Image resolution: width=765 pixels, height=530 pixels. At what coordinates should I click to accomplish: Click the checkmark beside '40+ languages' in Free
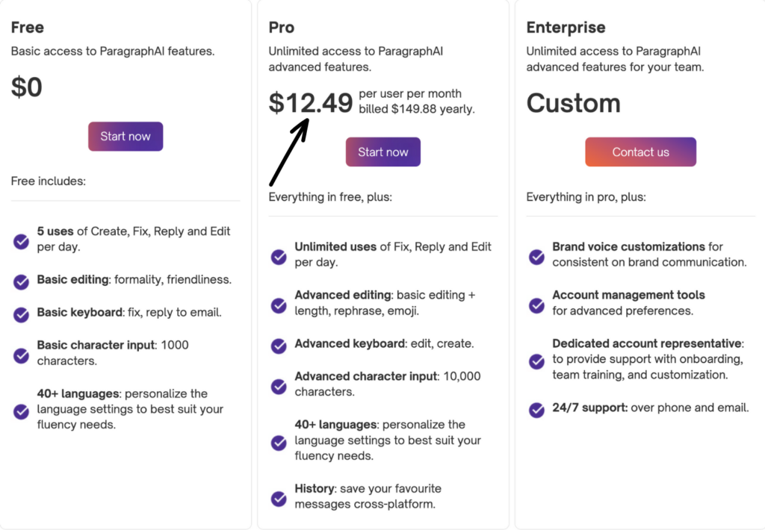(21, 409)
